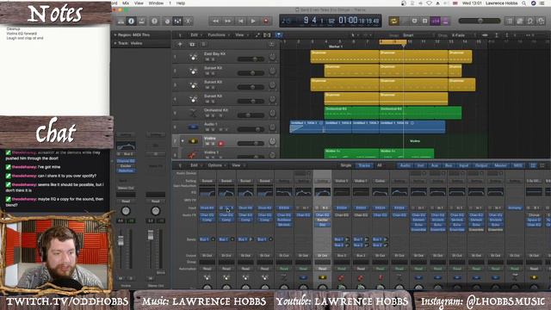Screen dimensions: 551x310
Task: Toggle the Mixer faders icon
Action: click(x=178, y=21)
